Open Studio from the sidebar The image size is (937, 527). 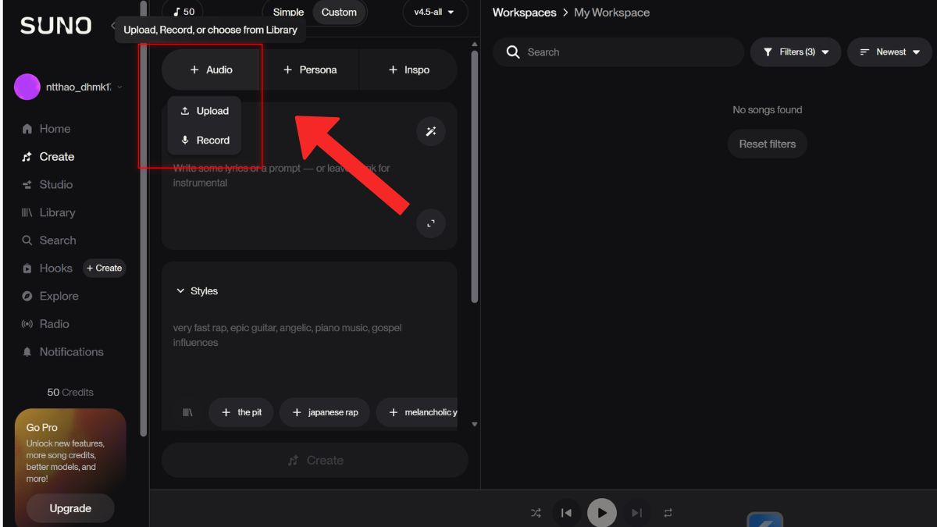click(55, 184)
